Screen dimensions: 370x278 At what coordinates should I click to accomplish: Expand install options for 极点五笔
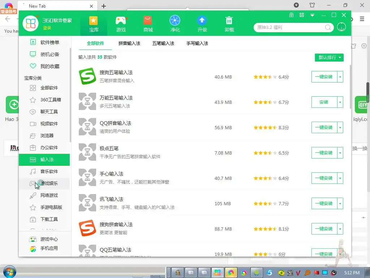coord(340,153)
